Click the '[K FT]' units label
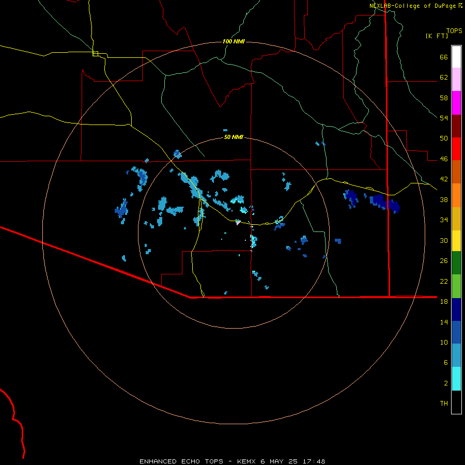Image resolution: width=465 pixels, height=465 pixels. tap(437, 36)
